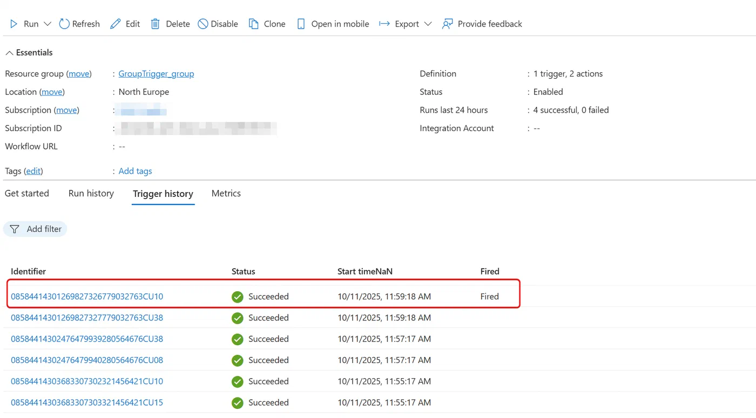The width and height of the screenshot is (756, 418).
Task: Click move link next to Location
Action: coord(52,92)
